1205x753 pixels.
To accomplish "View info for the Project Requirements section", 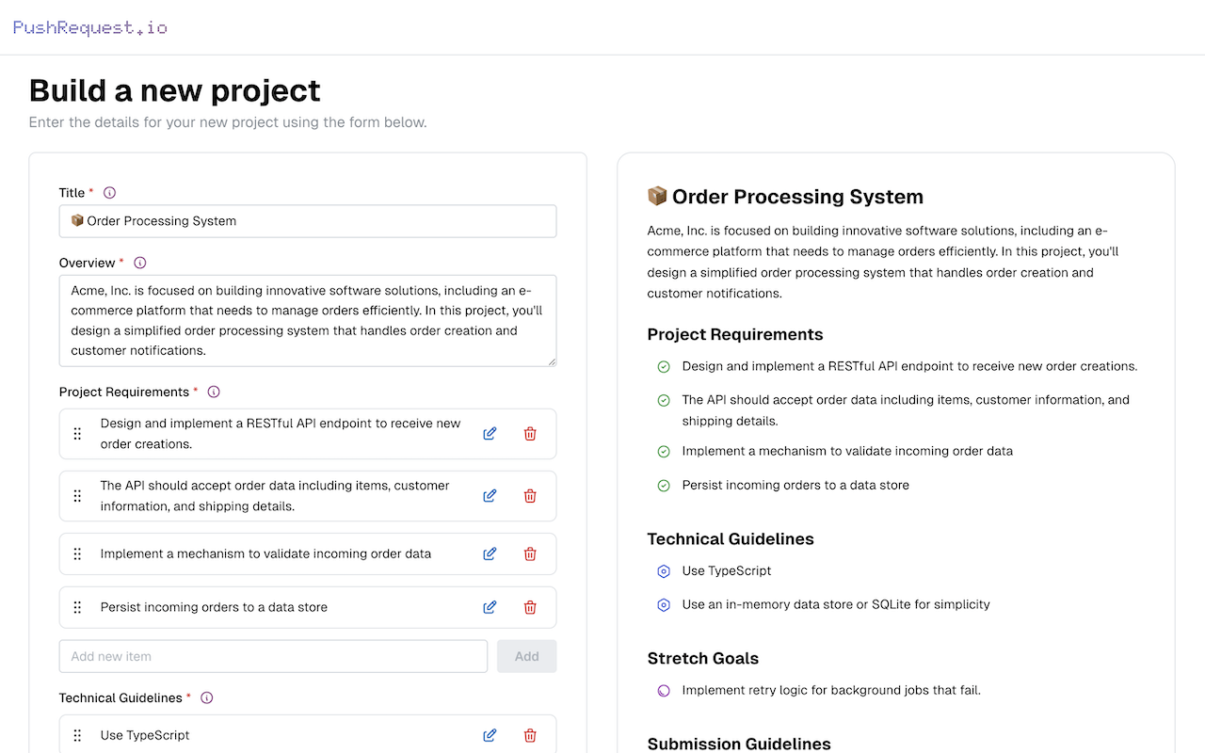I will click(x=214, y=392).
